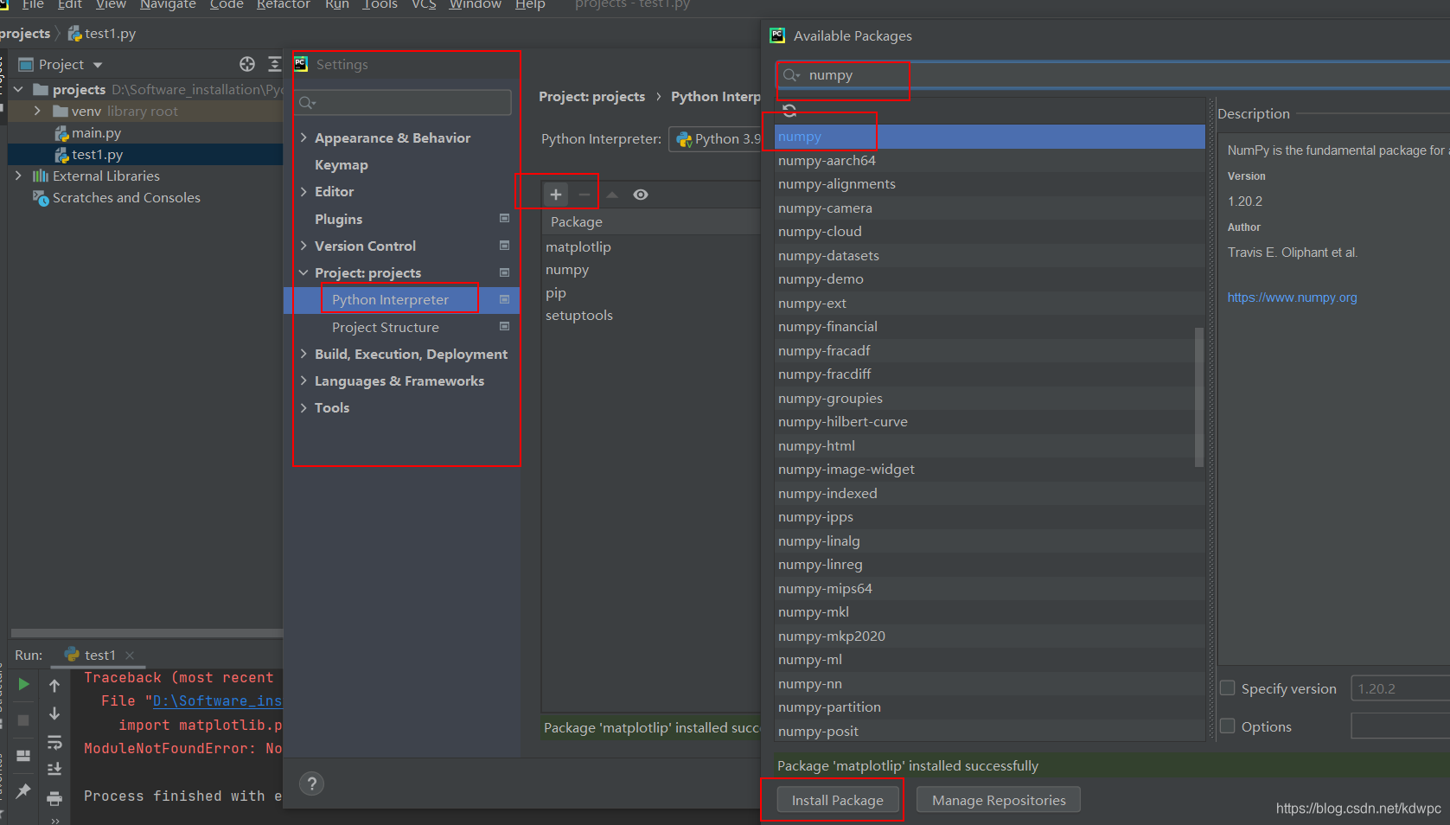
Task: Open the Window menu
Action: pos(476,5)
